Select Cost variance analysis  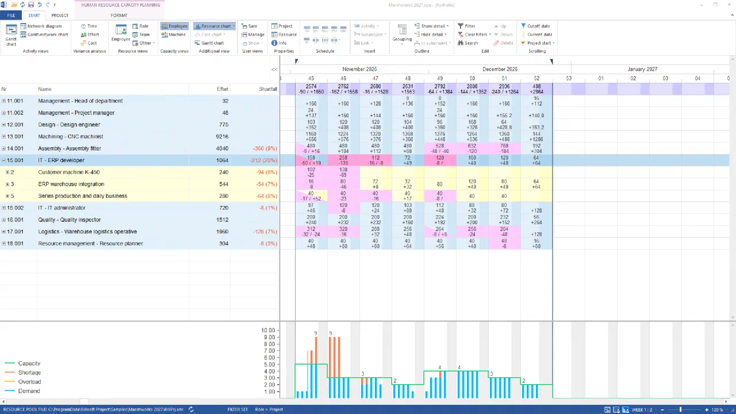(x=88, y=43)
